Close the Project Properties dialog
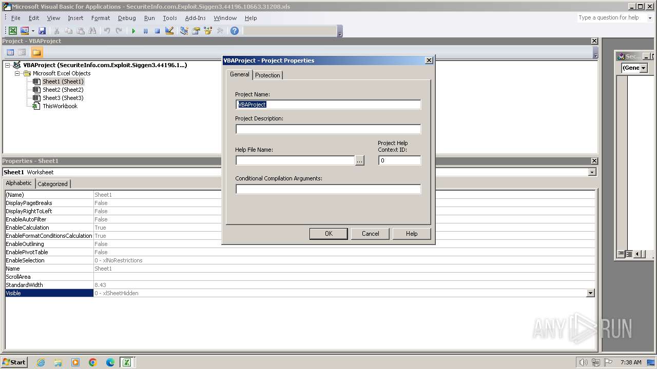 point(429,60)
